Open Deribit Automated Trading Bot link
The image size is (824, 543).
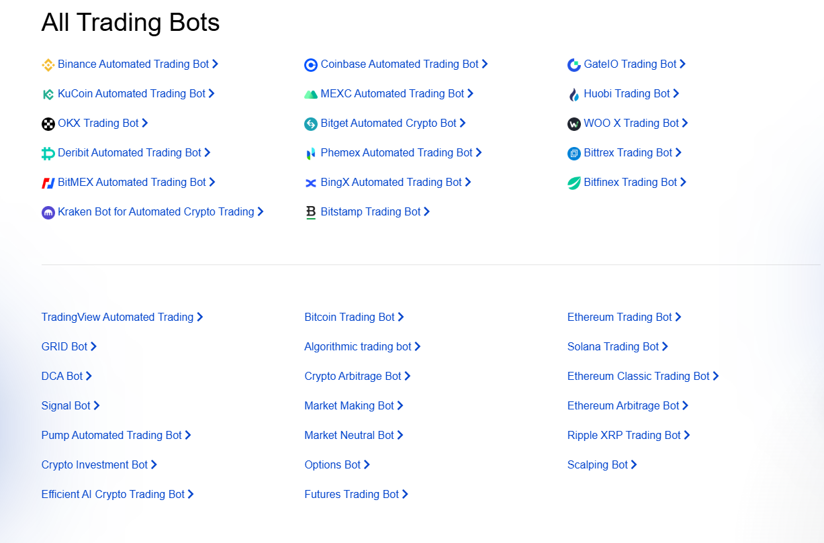point(134,153)
